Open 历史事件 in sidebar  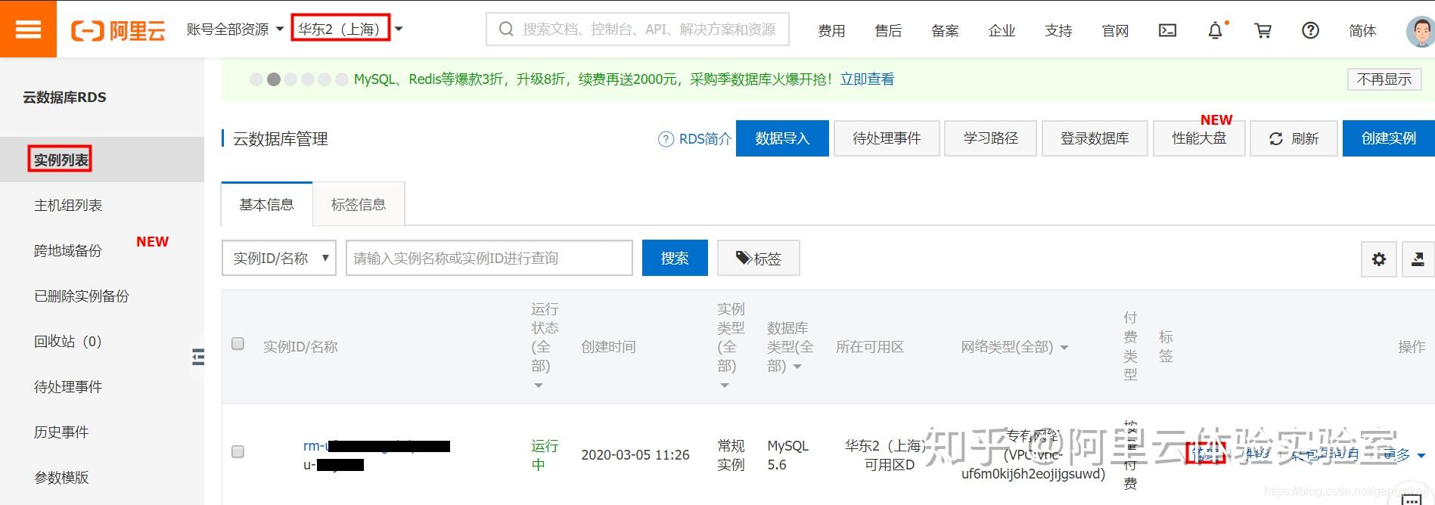pyautogui.click(x=61, y=432)
